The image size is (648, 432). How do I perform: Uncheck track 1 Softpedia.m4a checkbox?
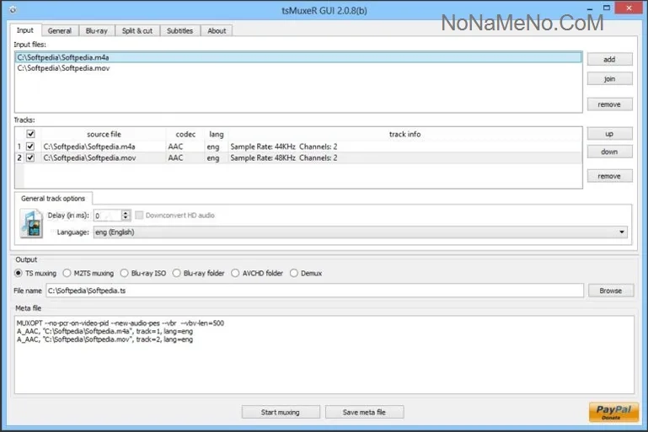click(x=31, y=146)
